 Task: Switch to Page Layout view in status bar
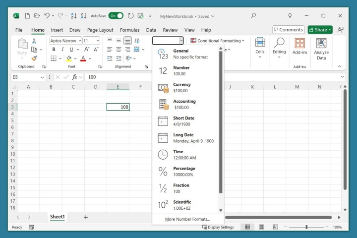click(261, 227)
